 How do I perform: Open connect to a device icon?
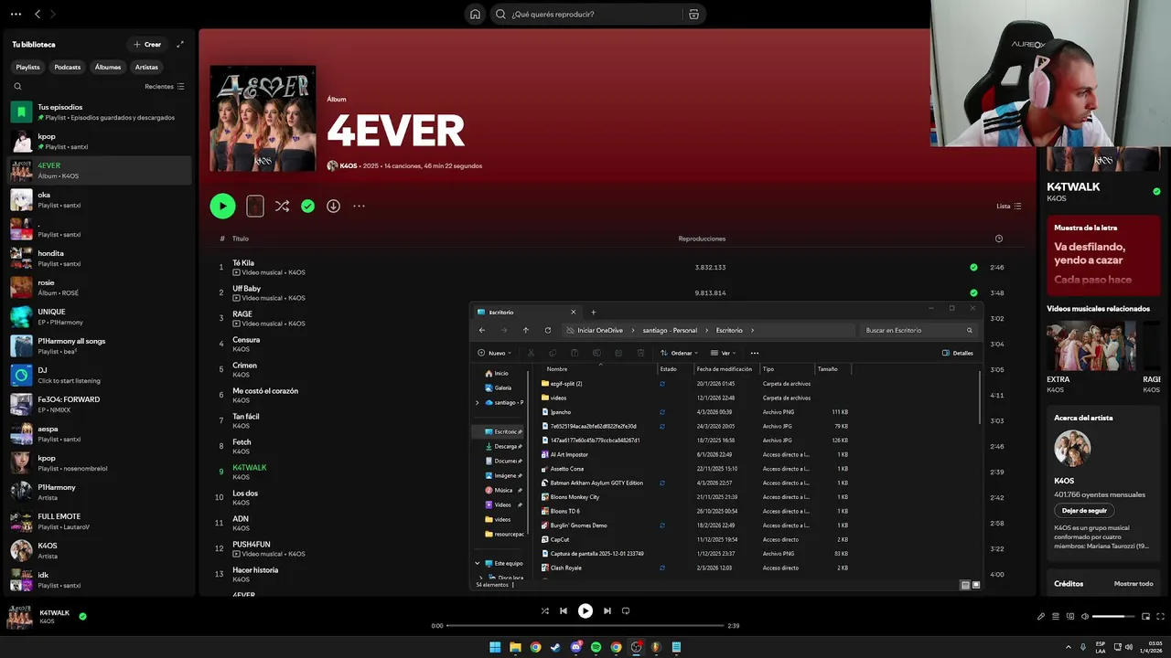[x=1070, y=617]
